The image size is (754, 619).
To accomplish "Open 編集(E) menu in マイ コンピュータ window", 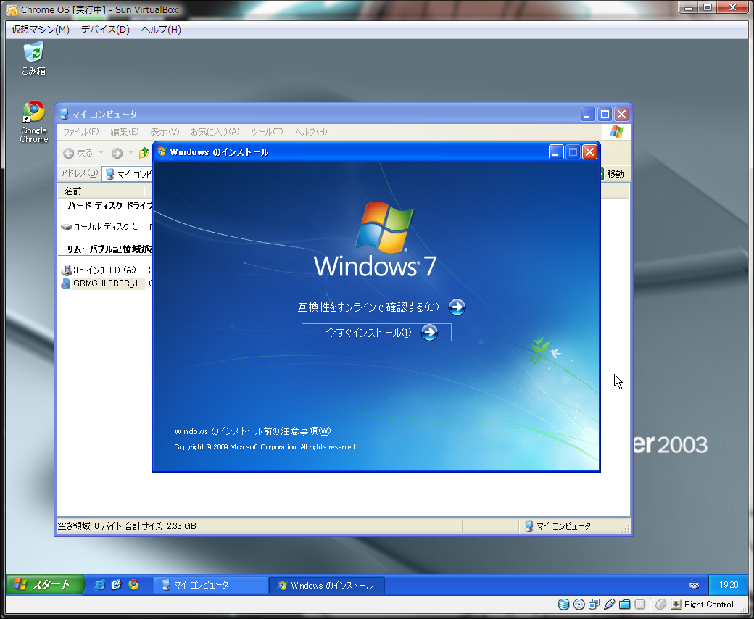I will click(x=124, y=132).
